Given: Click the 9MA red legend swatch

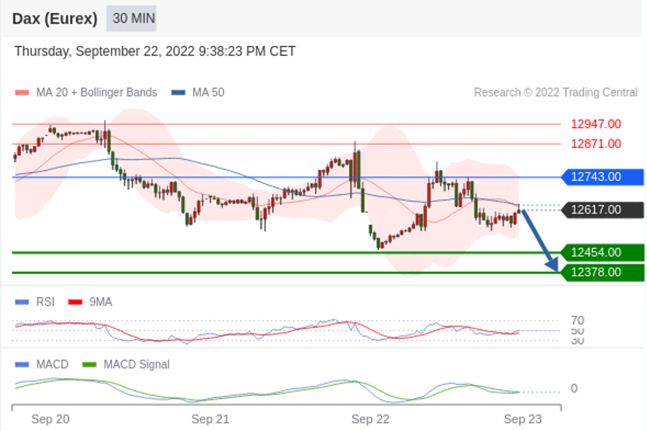Looking at the screenshot, I should click(x=75, y=302).
